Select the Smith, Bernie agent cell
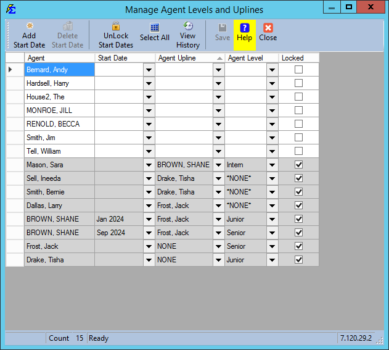The height and width of the screenshot is (350, 389). pyautogui.click(x=60, y=192)
